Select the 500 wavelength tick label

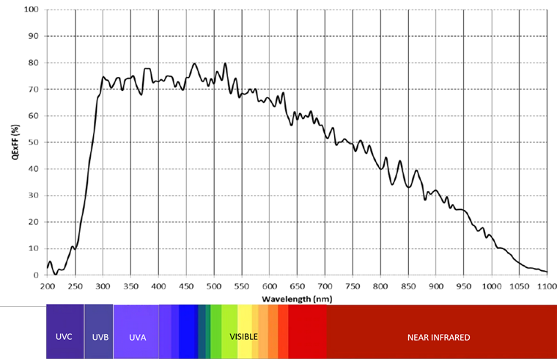pyautogui.click(x=213, y=286)
